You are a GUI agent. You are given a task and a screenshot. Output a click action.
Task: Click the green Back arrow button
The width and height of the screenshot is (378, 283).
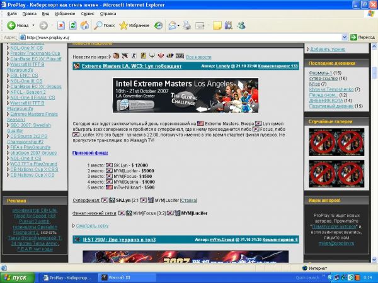click(11, 25)
